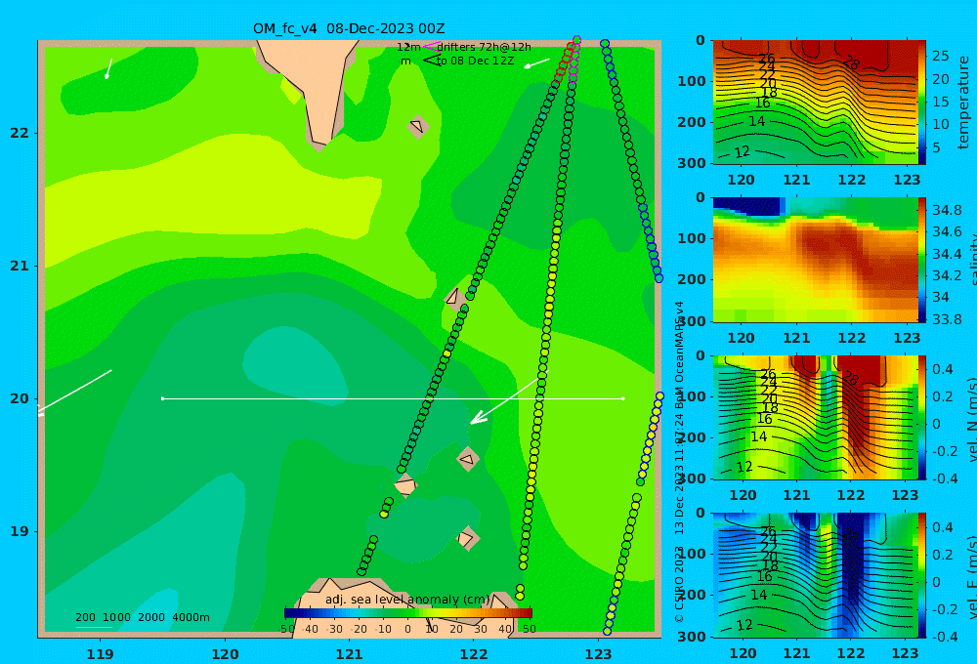Click the black outlined arrow legend symbol
Image resolution: width=977 pixels, height=664 pixels.
tap(431, 61)
